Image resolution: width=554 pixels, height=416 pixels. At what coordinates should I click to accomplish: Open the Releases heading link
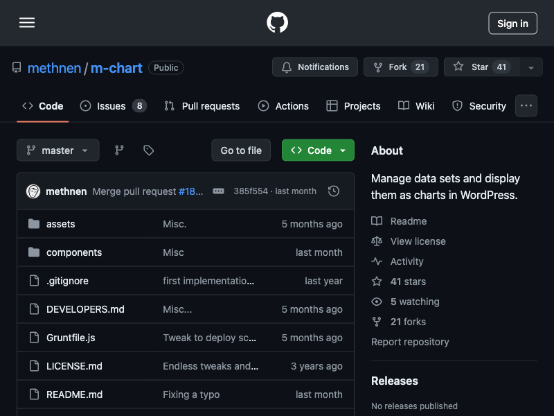point(394,381)
